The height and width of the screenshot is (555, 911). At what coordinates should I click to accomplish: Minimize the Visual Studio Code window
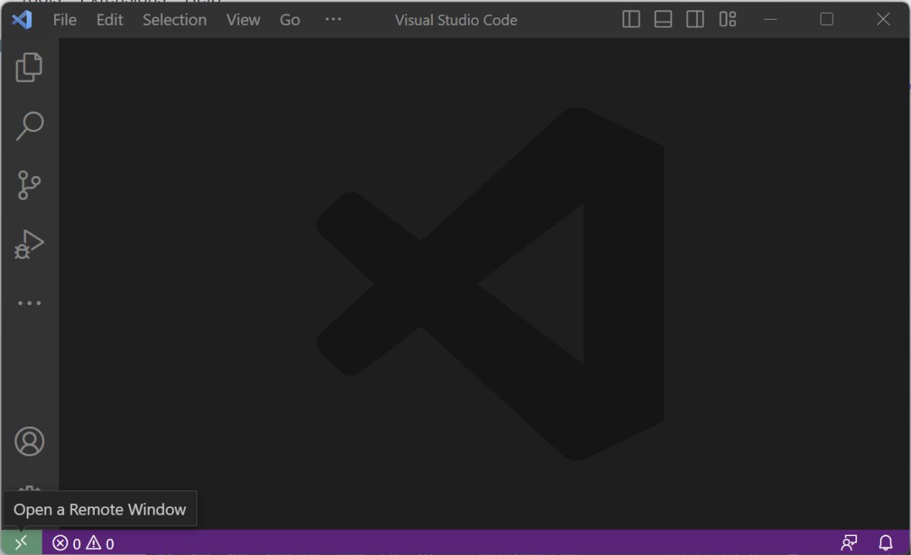pos(770,19)
